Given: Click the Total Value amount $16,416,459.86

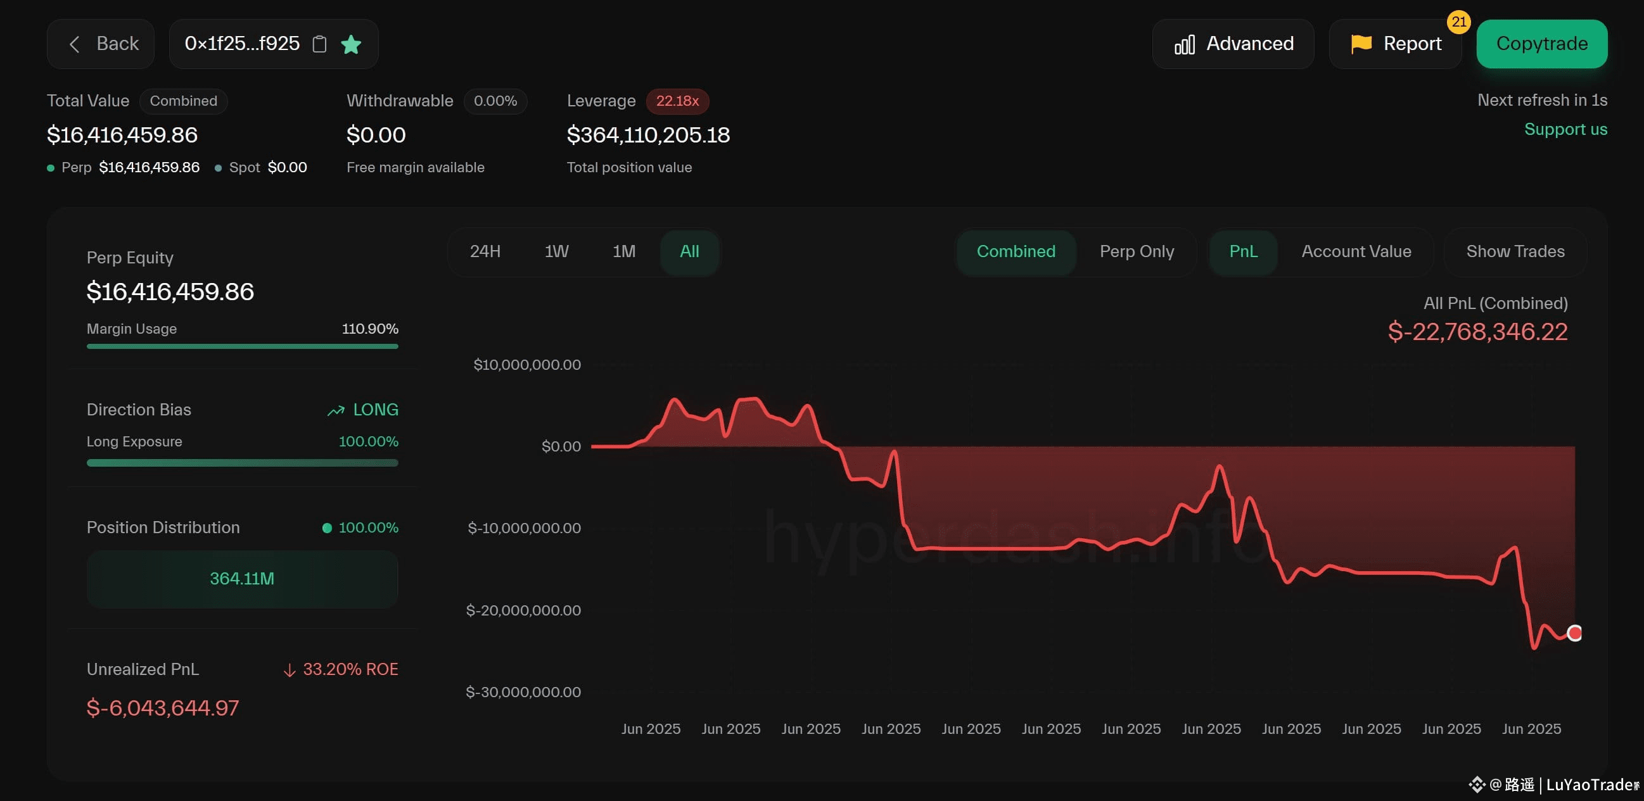Looking at the screenshot, I should (x=122, y=136).
